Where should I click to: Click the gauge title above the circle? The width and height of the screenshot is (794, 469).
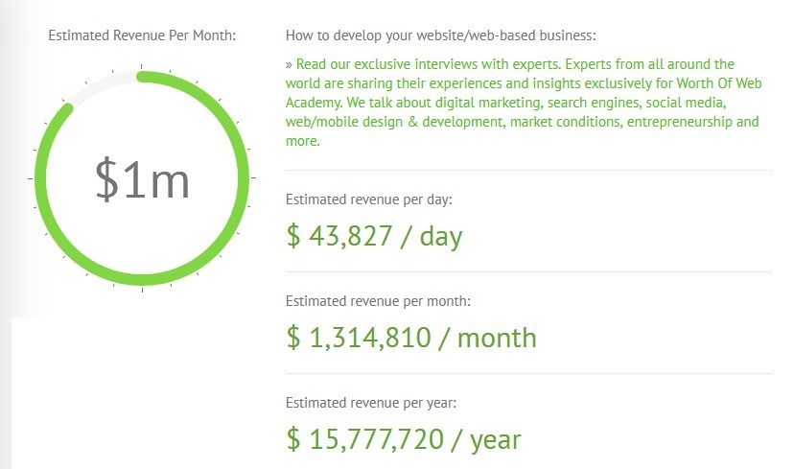(142, 35)
